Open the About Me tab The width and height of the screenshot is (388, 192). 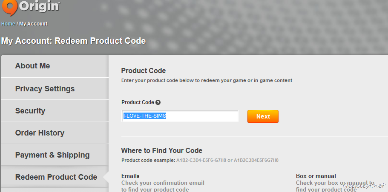32,66
